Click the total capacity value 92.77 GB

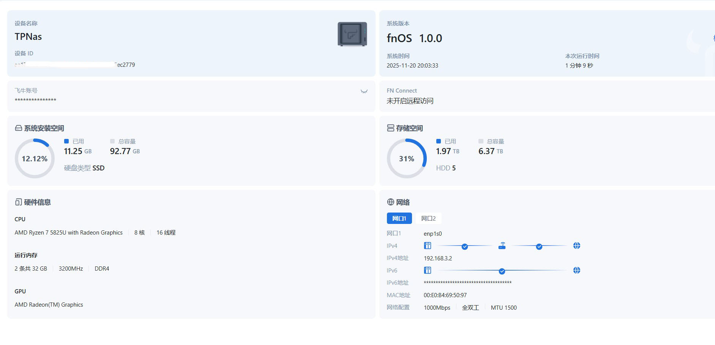coord(125,151)
